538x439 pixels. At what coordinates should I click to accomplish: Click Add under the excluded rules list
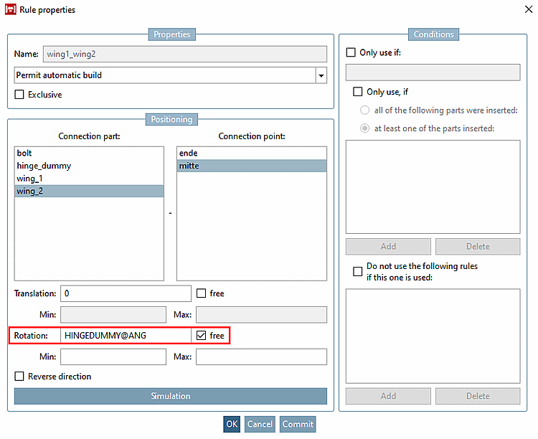point(388,396)
